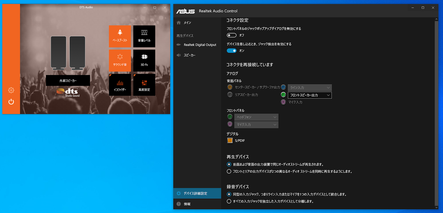Click the rear panel マイク入力 label
Screen dimensions: 443x213
(x=295, y=102)
